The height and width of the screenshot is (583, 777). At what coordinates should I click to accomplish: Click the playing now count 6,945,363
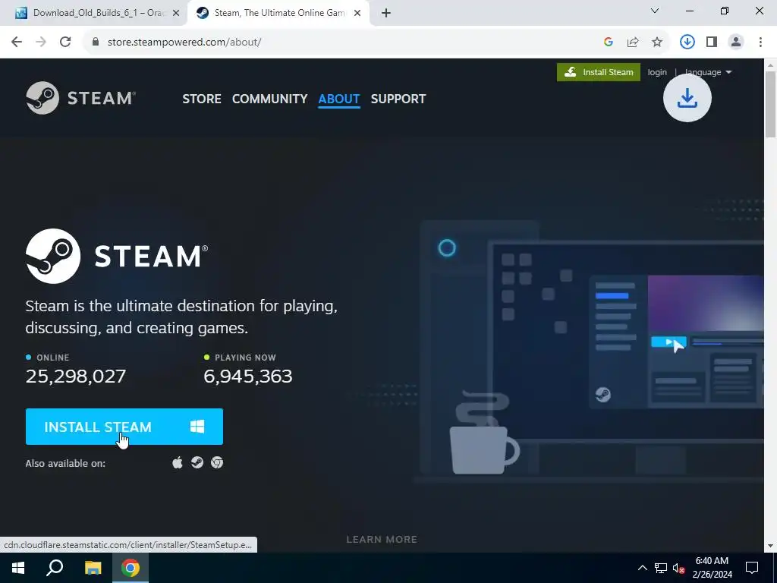pos(248,376)
